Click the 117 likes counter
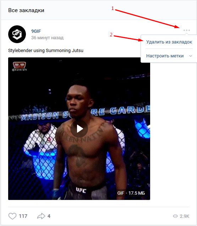Viewport: 197px width, 226px height. (x=23, y=216)
